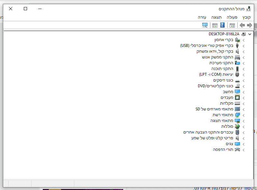This screenshot has width=257, height=190.
Task: Click Show/Hide Console Tree toolbar icon
Action: coord(232,25)
